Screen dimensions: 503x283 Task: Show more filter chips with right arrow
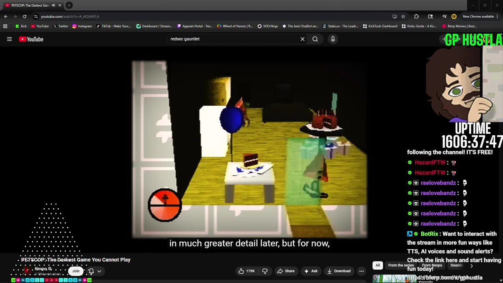pyautogui.click(x=472, y=266)
